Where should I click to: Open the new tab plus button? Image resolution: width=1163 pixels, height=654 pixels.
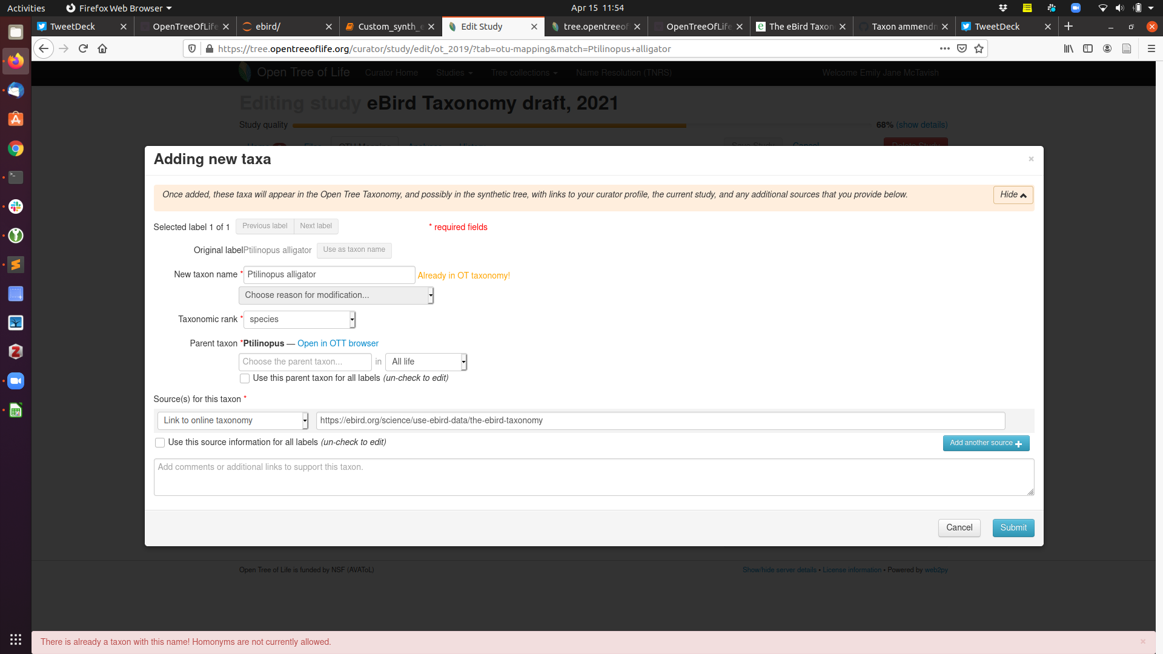click(1069, 26)
